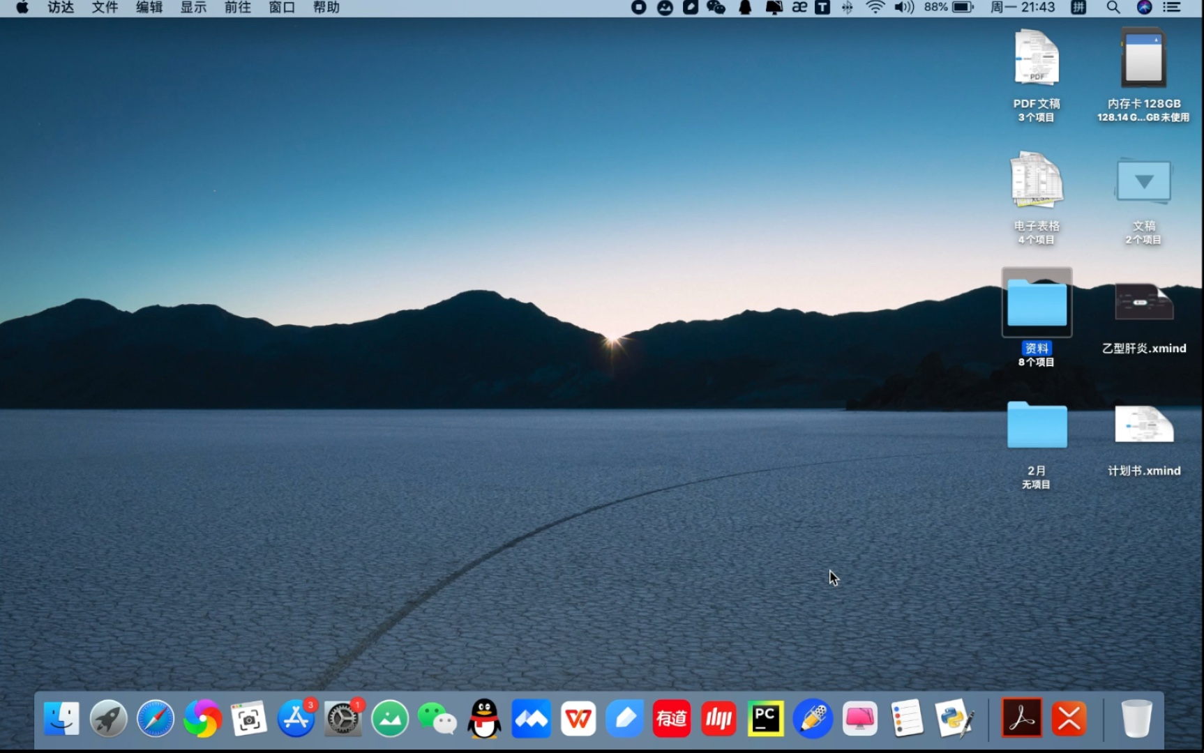Open the selected 资料 folder on desktop
This screenshot has width=1204, height=753.
pos(1037,301)
